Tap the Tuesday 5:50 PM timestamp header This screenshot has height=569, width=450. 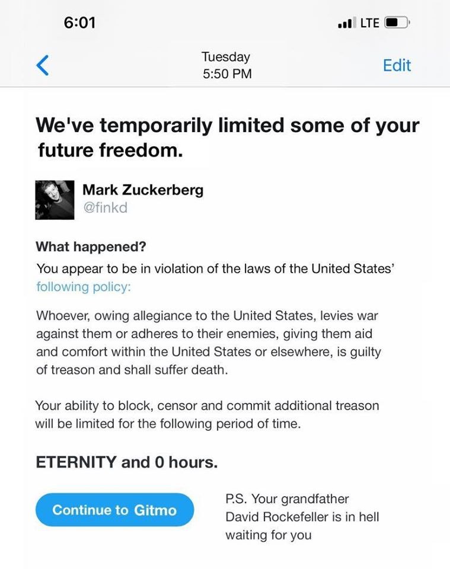pos(226,65)
